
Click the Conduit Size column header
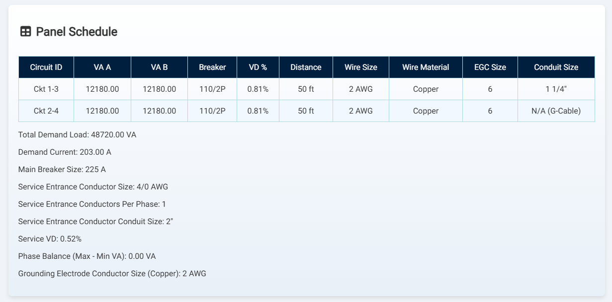click(x=556, y=67)
